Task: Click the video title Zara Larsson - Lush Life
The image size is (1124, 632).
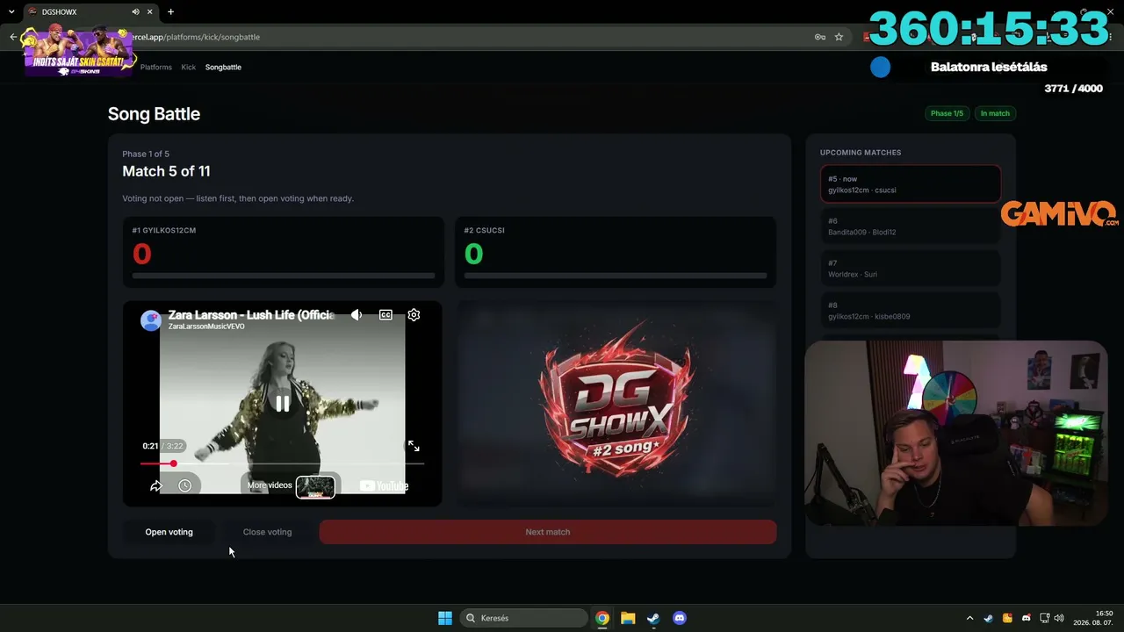Action: 251,315
